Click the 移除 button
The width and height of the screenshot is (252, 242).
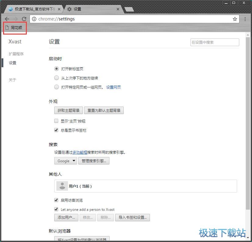[105, 218]
